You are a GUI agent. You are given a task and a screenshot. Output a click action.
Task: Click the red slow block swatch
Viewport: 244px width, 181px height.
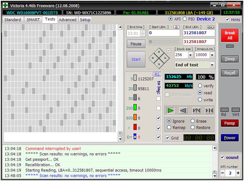click(x=135, y=127)
